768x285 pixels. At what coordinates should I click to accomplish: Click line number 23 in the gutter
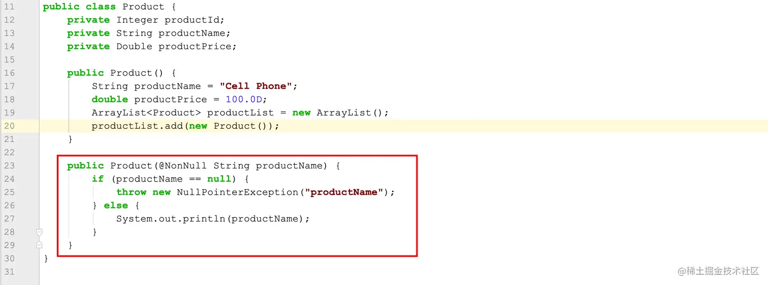(x=10, y=166)
